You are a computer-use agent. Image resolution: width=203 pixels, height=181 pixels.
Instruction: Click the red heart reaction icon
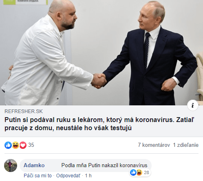(x=23, y=145)
